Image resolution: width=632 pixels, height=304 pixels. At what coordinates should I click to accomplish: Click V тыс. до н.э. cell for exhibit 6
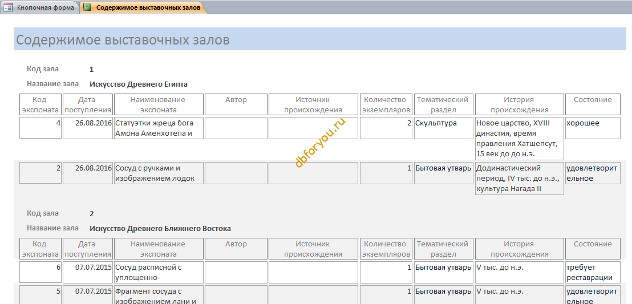click(519, 271)
